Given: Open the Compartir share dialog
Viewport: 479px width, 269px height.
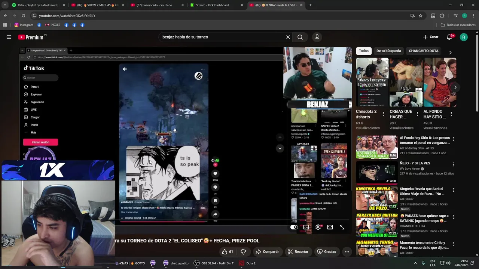Looking at the screenshot, I should 267,252.
